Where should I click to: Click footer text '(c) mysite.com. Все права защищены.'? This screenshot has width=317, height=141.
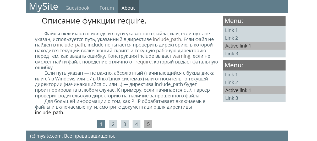[x=73, y=136]
